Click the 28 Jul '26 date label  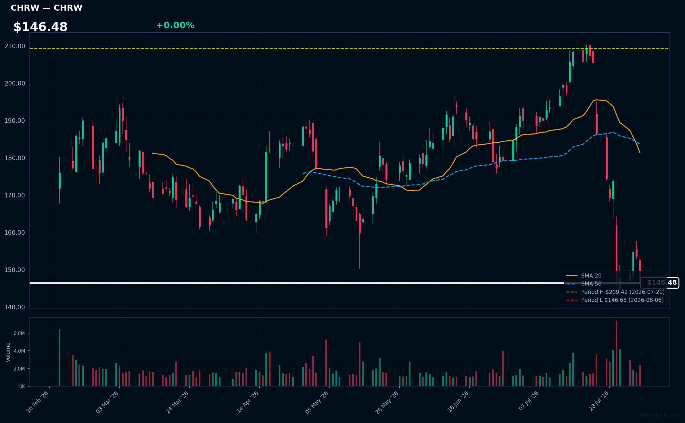[x=599, y=401]
